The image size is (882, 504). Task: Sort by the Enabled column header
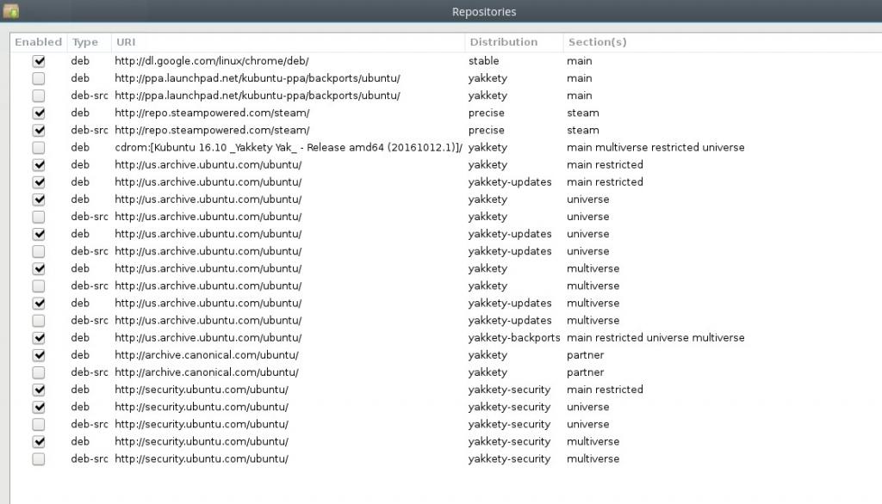pyautogui.click(x=38, y=42)
